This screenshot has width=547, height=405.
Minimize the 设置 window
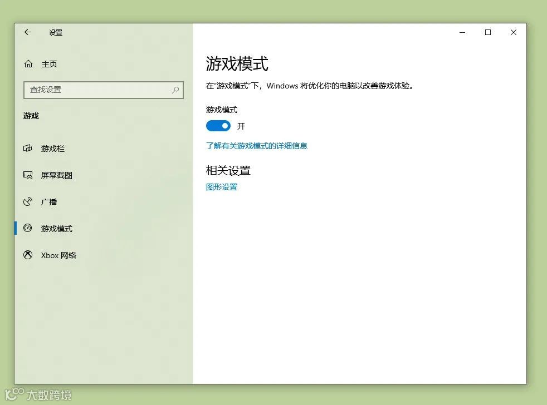[462, 32]
